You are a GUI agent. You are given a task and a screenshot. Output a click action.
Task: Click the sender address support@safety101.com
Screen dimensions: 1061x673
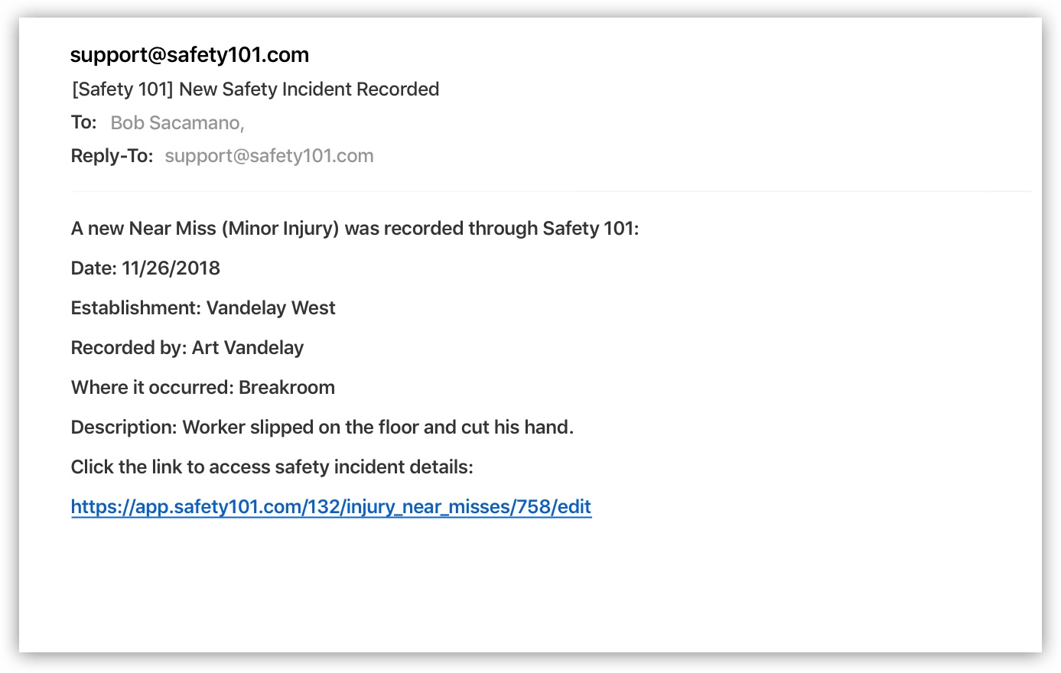coord(190,55)
